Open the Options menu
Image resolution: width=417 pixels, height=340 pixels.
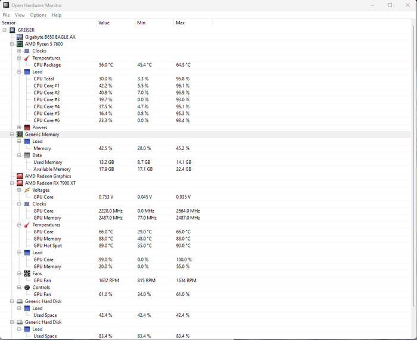[x=38, y=15]
